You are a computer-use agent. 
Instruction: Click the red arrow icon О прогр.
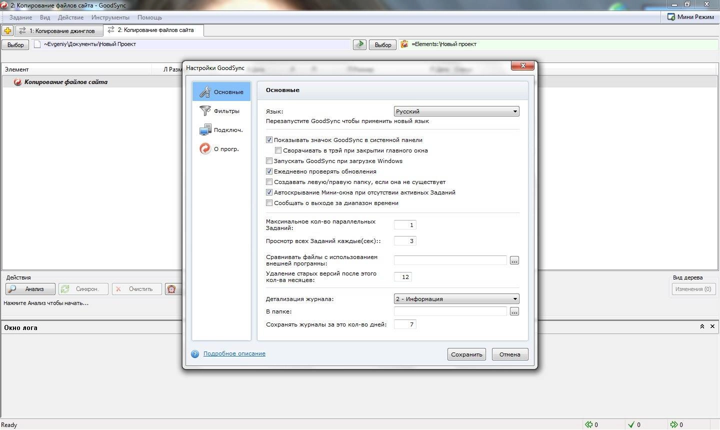tap(205, 148)
